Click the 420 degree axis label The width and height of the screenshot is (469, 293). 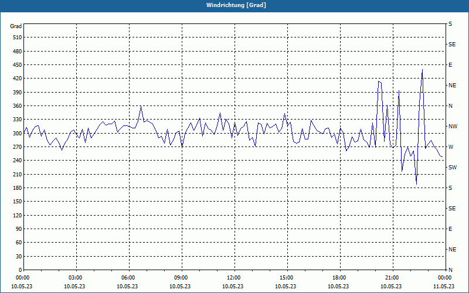18,79
